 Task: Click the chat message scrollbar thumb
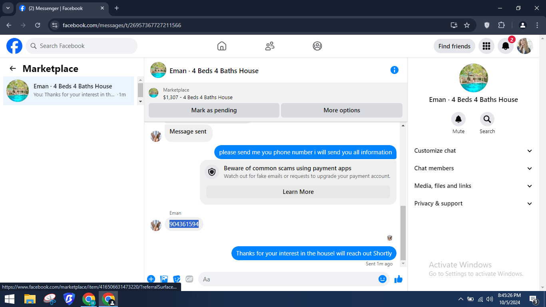pyautogui.click(x=403, y=233)
